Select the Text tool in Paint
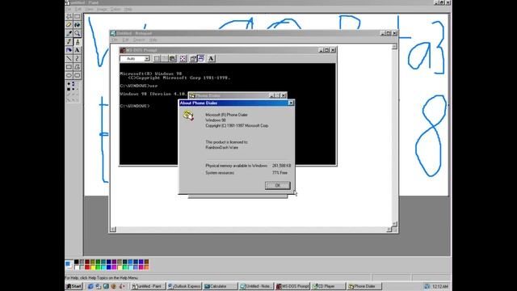Screen dimensions: 517x291 tap(78, 50)
